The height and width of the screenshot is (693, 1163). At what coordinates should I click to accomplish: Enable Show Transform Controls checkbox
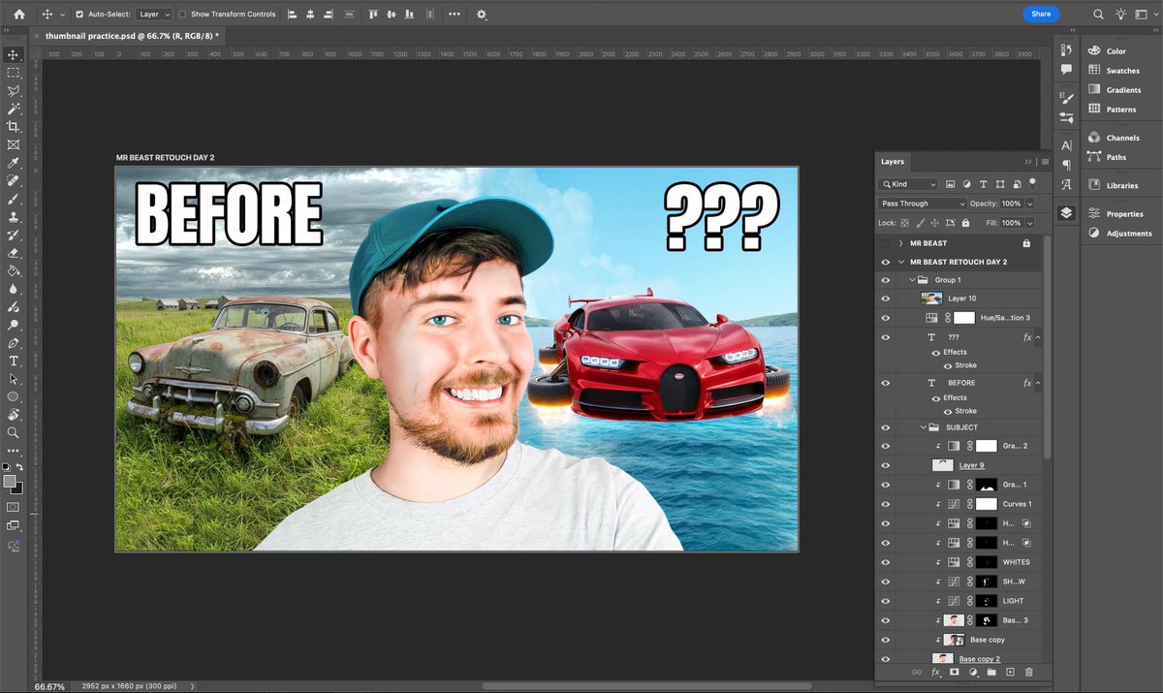[x=182, y=15]
